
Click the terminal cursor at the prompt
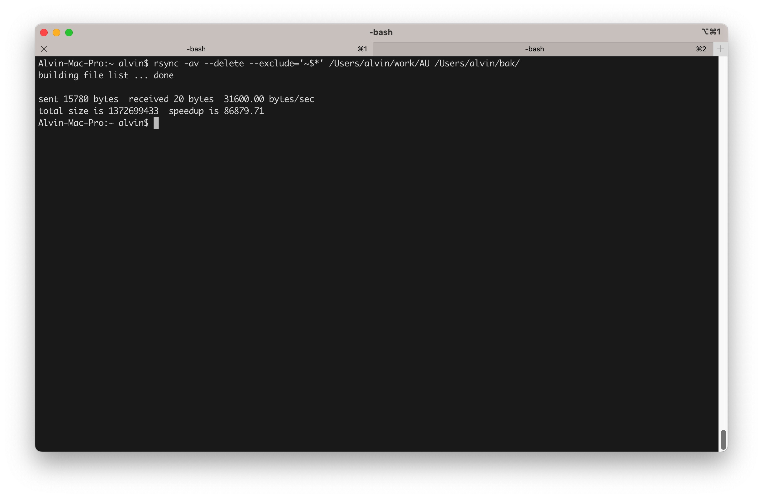(156, 123)
